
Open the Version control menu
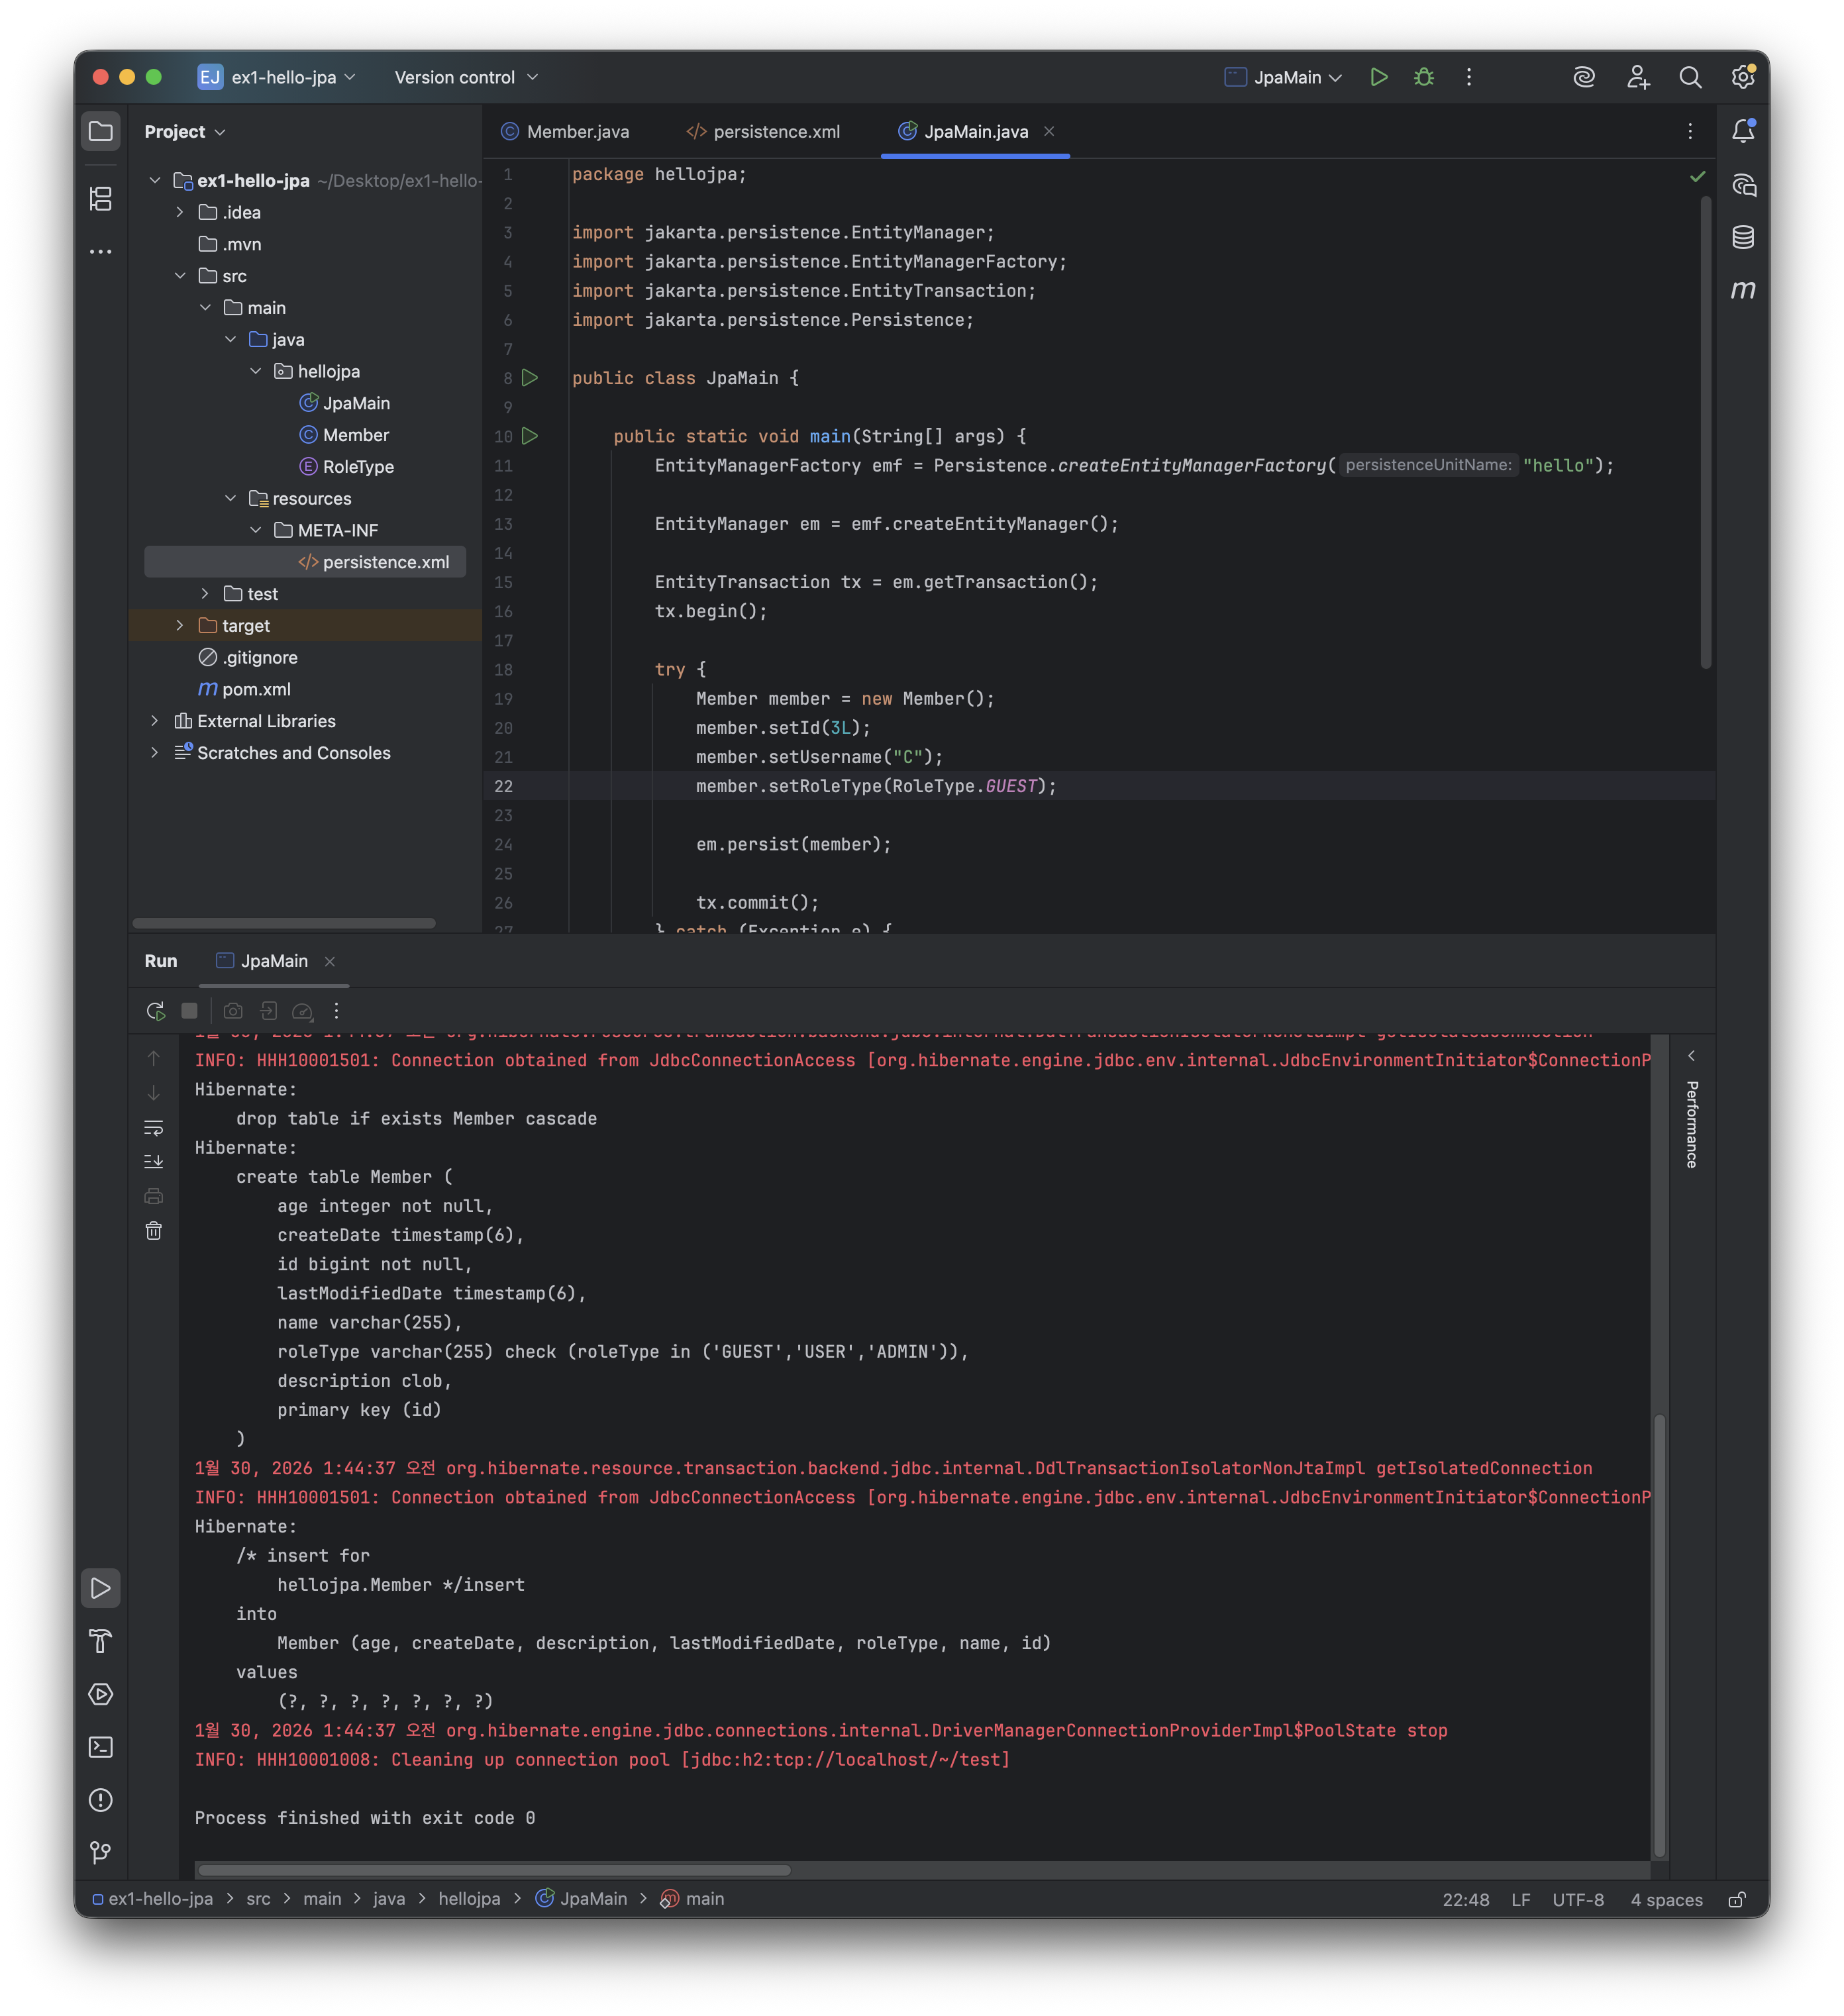pos(466,77)
